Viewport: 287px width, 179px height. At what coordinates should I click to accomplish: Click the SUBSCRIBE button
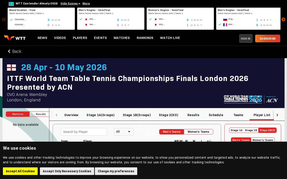pos(268,39)
